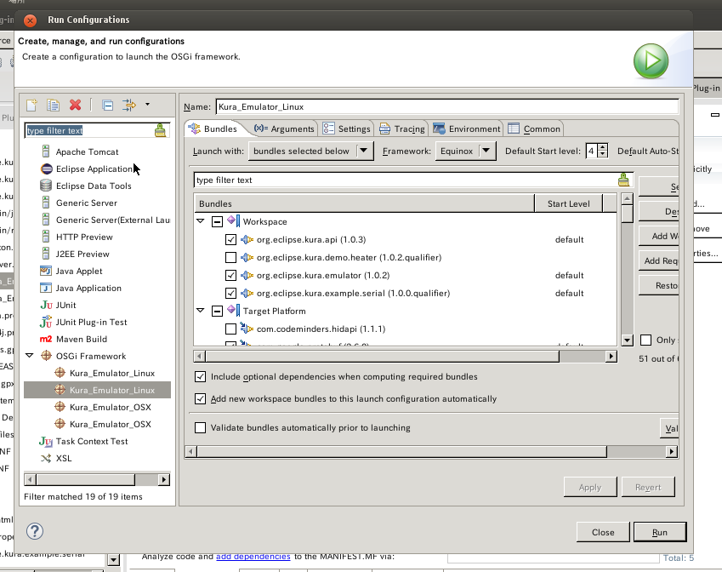Click the Start Level column header
The image size is (722, 572).
pos(569,203)
